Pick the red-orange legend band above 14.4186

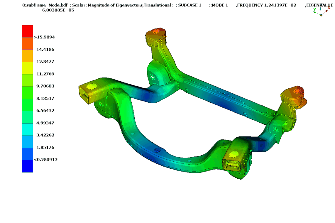[x=27, y=44]
